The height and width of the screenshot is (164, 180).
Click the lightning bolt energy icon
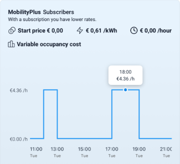pyautogui.click(x=80, y=30)
